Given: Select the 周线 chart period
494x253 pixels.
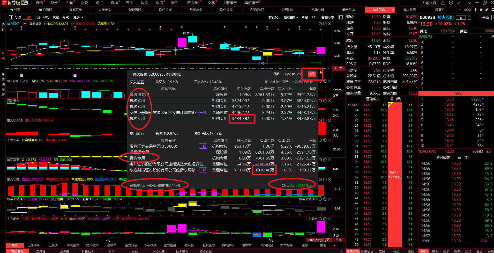Looking at the screenshot, I should (x=56, y=17).
